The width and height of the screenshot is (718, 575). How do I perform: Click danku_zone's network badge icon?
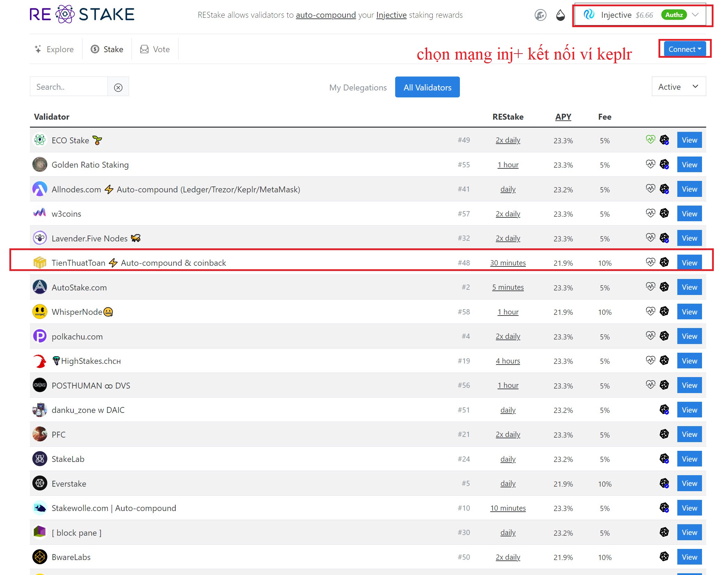(664, 409)
